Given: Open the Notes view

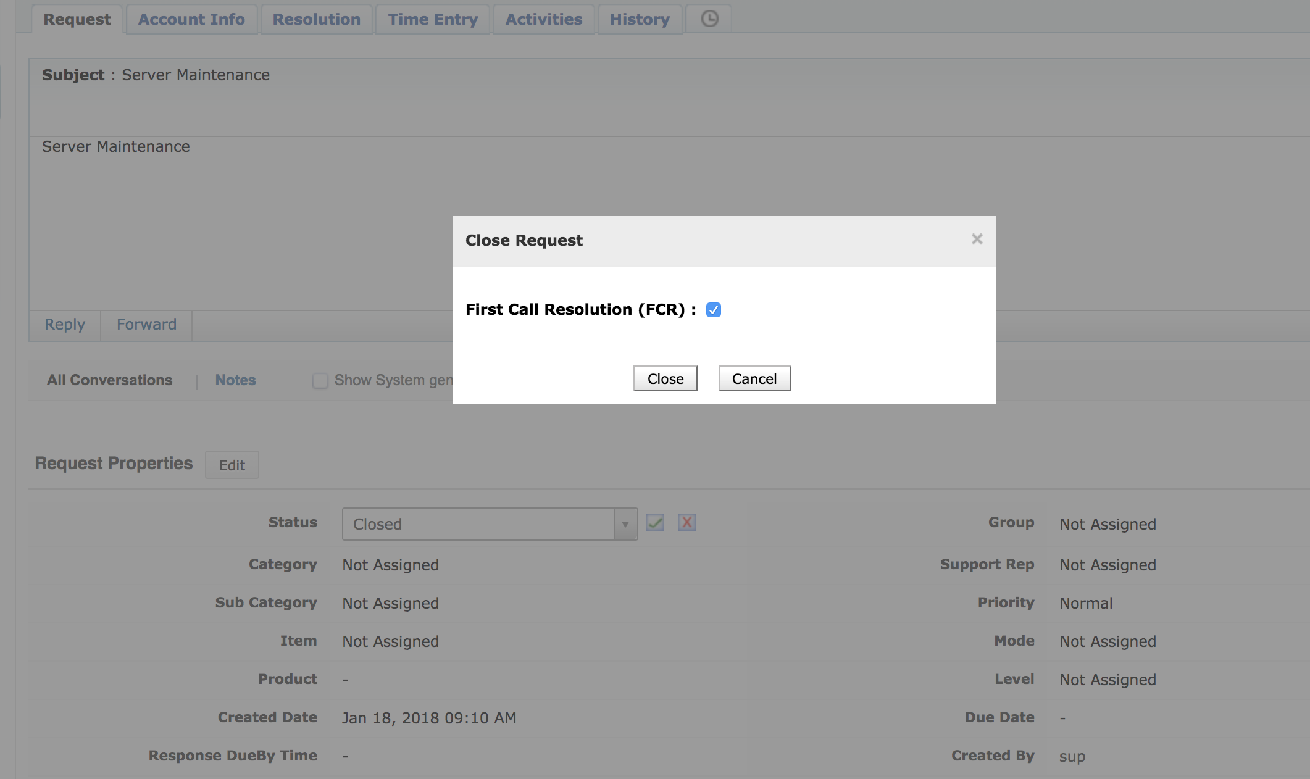Looking at the screenshot, I should [235, 380].
